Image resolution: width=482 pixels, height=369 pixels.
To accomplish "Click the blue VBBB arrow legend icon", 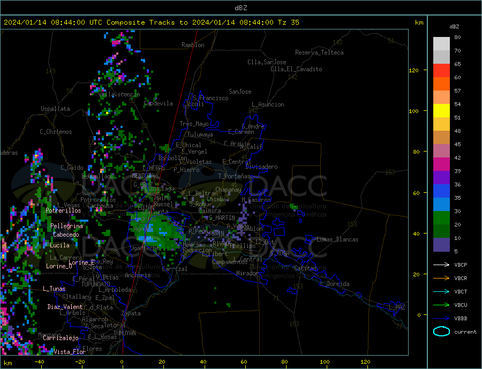I will click(441, 319).
